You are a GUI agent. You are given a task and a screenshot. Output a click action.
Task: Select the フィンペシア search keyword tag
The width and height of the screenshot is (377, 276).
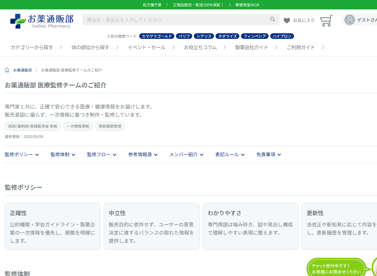point(255,36)
